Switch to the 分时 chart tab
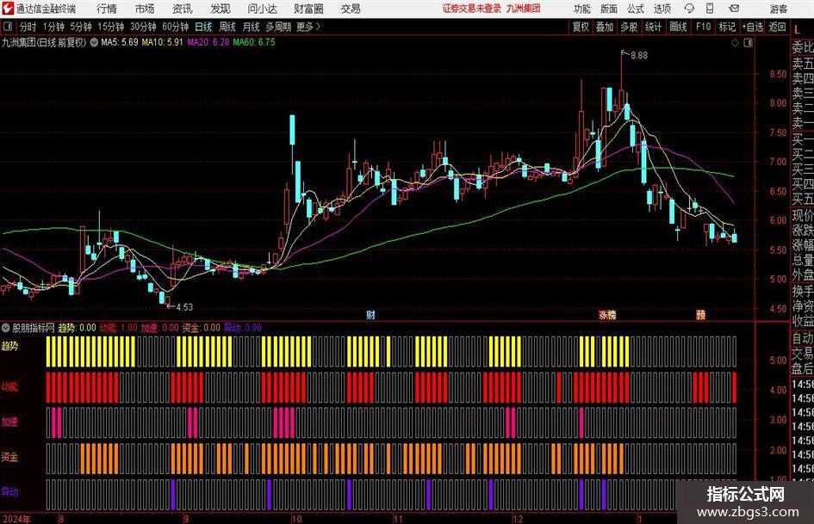Screen dimensions: 814x524 [x=28, y=27]
